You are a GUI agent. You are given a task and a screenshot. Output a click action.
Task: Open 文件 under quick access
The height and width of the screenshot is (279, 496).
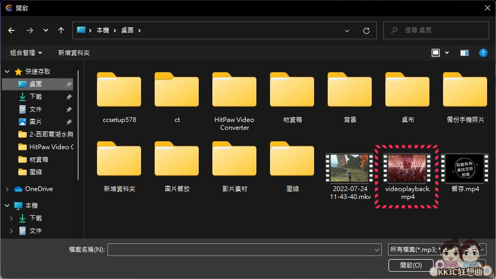coord(36,109)
